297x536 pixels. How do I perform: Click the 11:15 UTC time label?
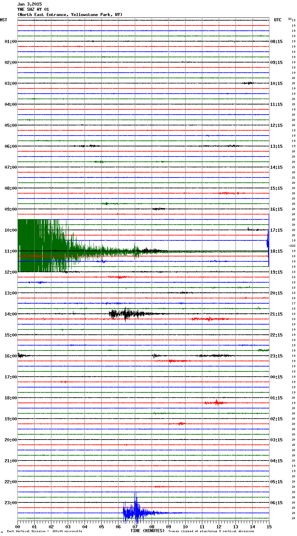coord(276,104)
